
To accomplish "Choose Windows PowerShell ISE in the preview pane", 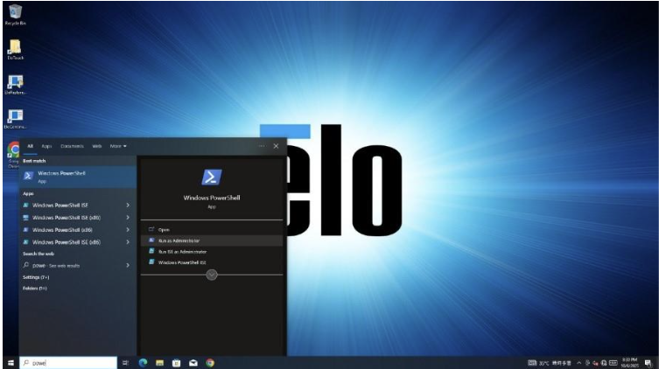I will tap(212, 262).
